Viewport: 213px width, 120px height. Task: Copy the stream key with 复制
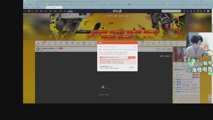coord(135,50)
